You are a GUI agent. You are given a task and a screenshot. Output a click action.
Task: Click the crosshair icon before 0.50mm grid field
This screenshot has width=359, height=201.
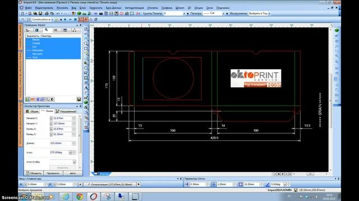pos(187,184)
